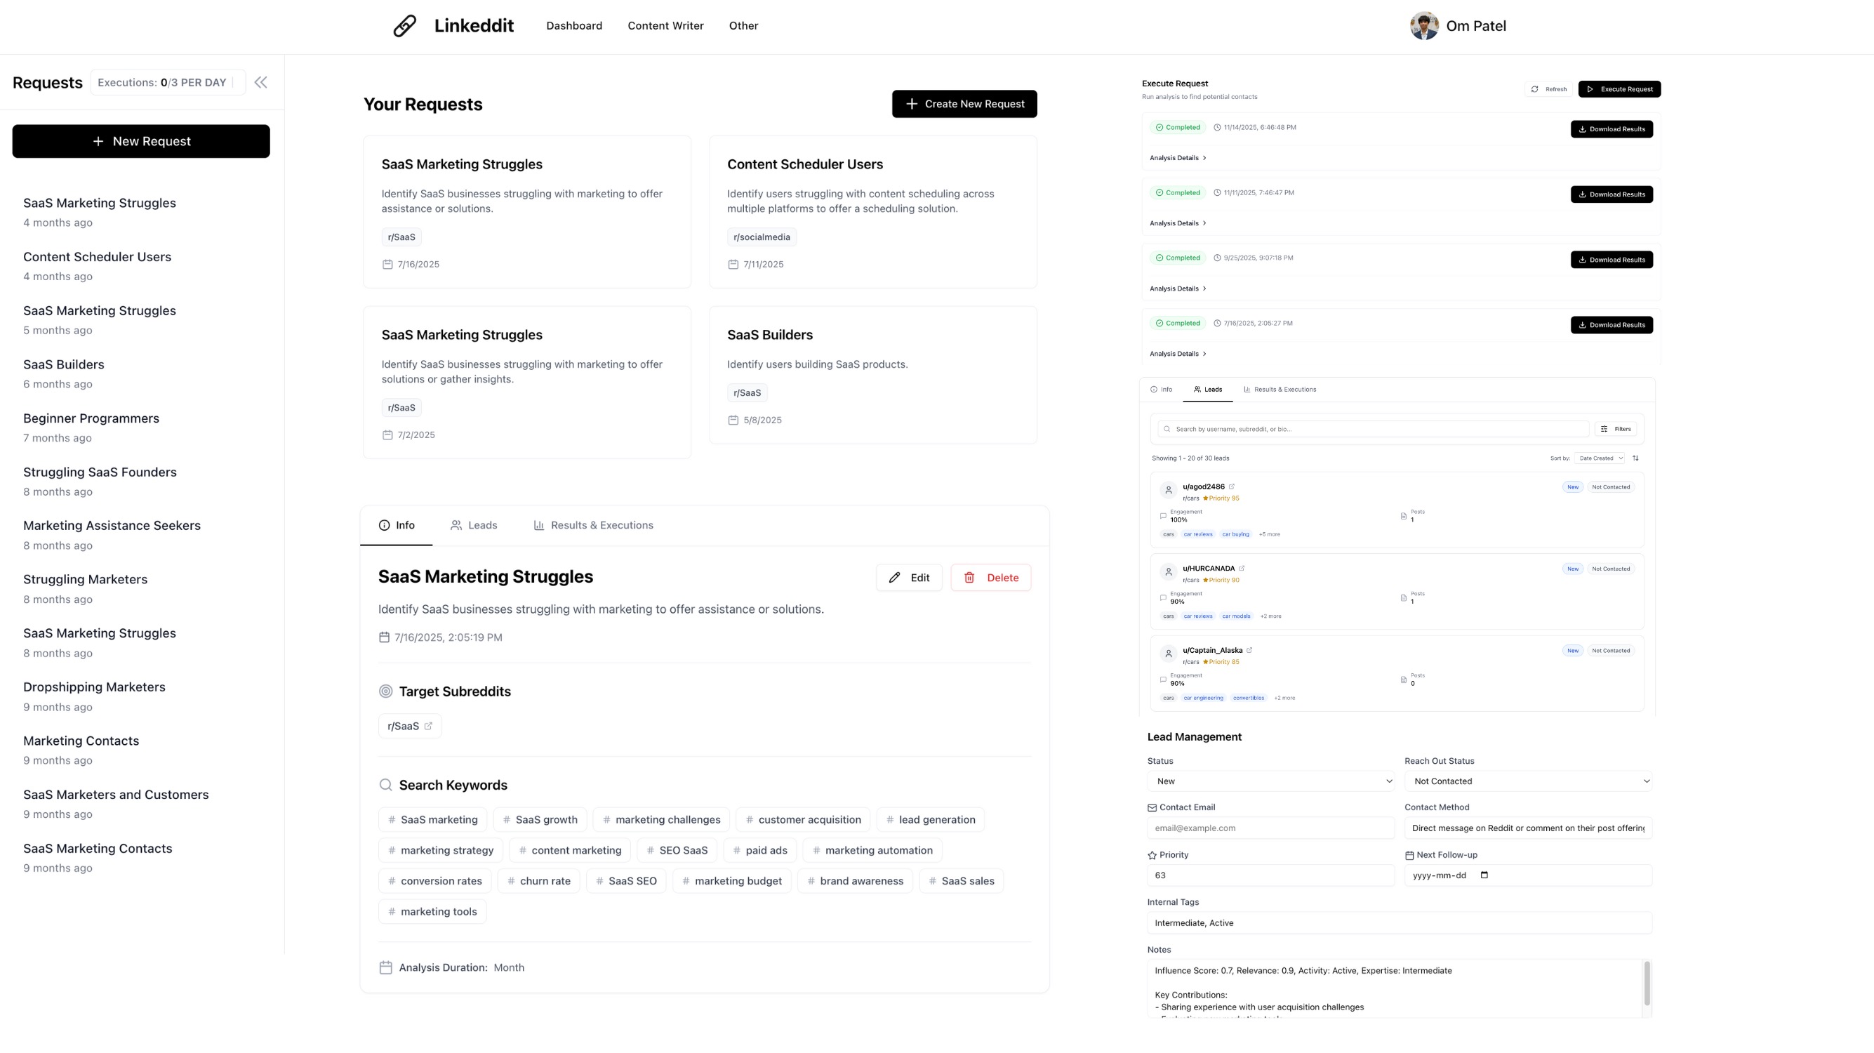Toggle the sort direction arrows beside Date Created
The height and width of the screenshot is (1053, 1874).
click(1637, 458)
